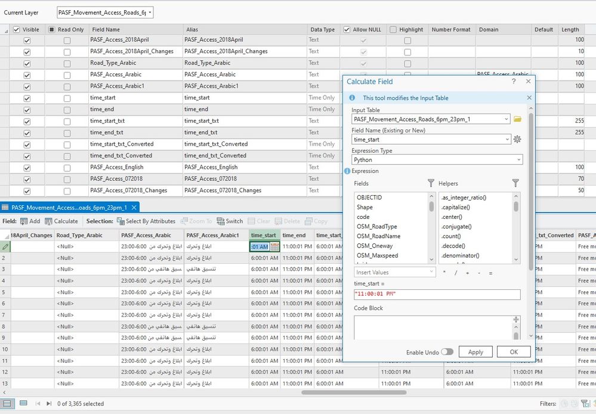The width and height of the screenshot is (596, 414).
Task: Browse for input table with folder icon
Action: (517, 119)
